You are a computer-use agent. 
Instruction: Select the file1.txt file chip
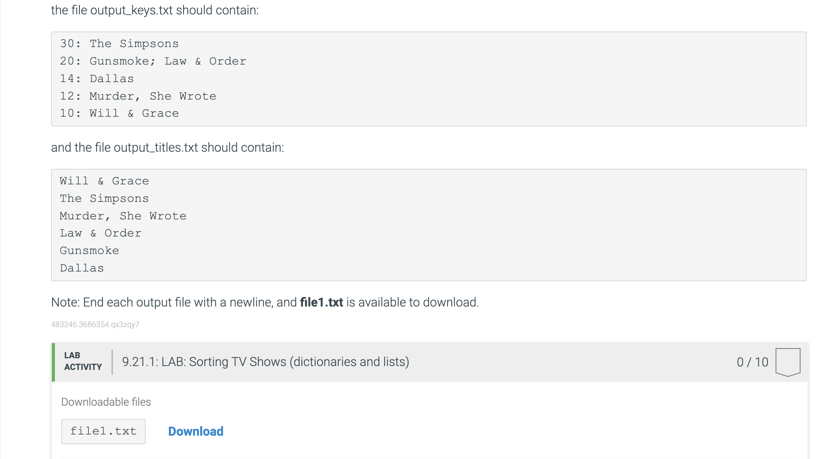tap(103, 431)
